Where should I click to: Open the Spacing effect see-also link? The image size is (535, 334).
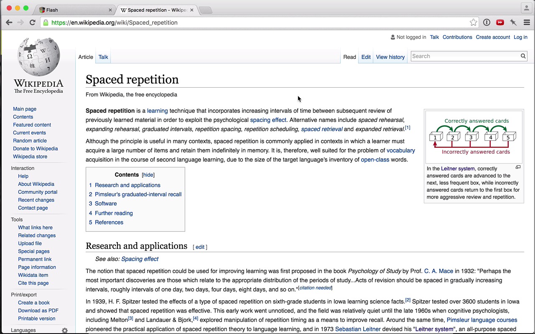(x=140, y=259)
